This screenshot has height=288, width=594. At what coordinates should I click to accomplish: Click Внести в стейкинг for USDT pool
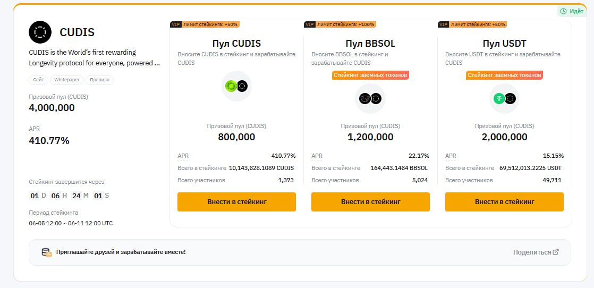[x=504, y=202]
